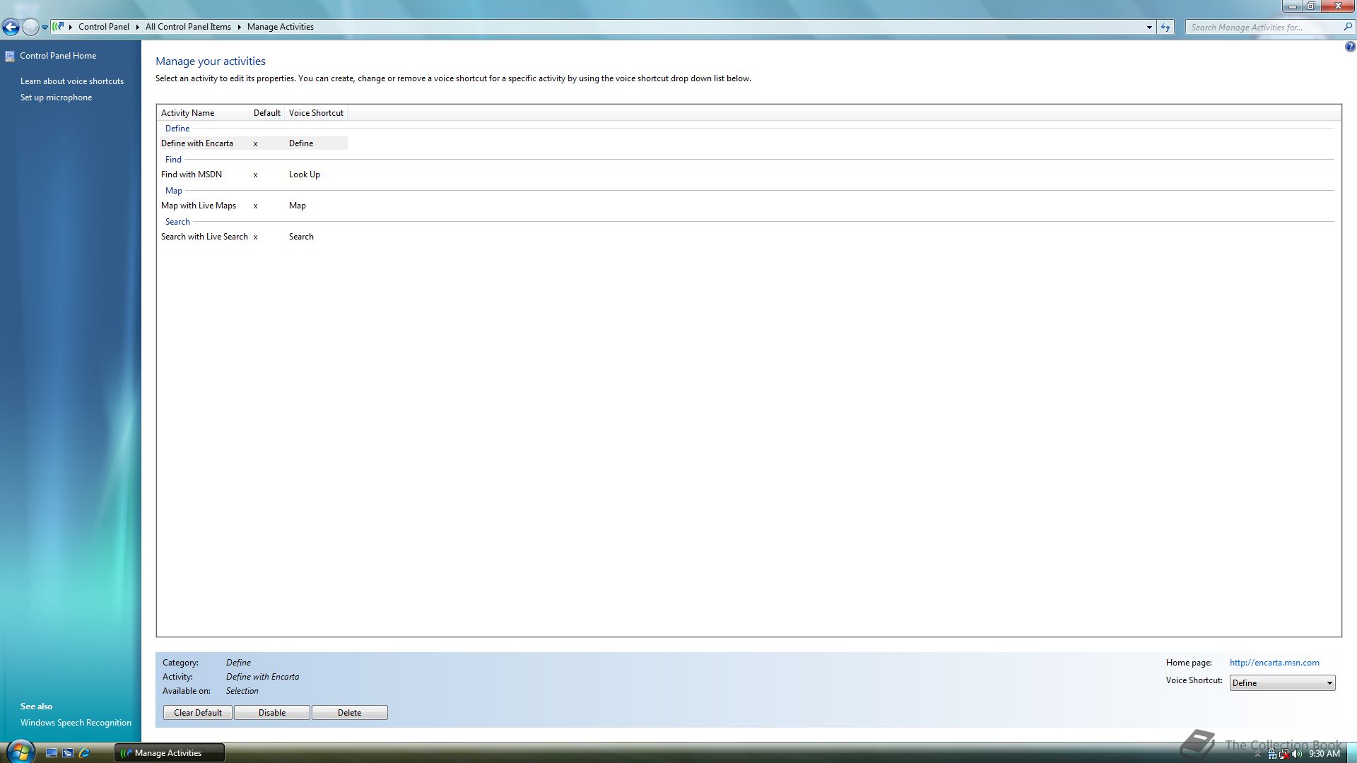Select Search with Live Search activity
Image resolution: width=1357 pixels, height=763 pixels.
204,237
